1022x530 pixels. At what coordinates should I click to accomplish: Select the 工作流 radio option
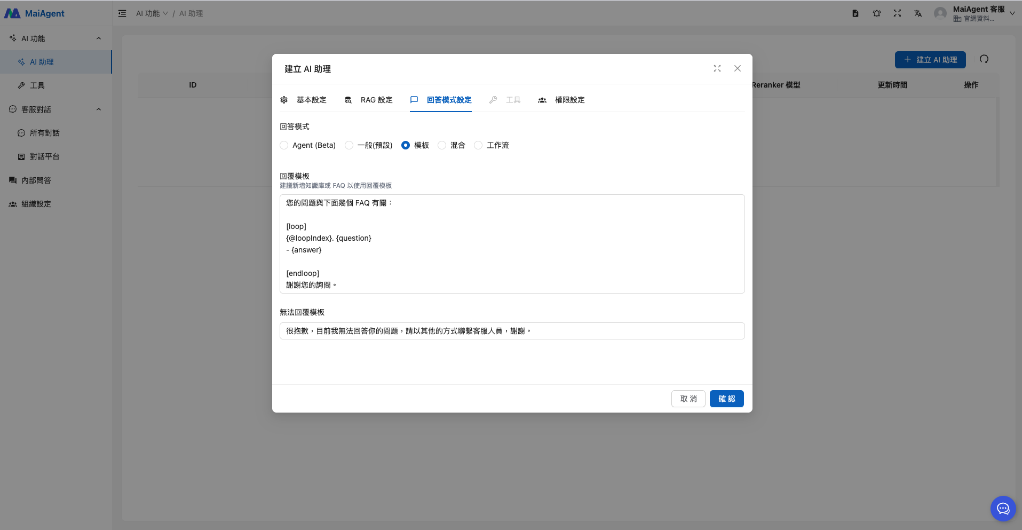[478, 145]
